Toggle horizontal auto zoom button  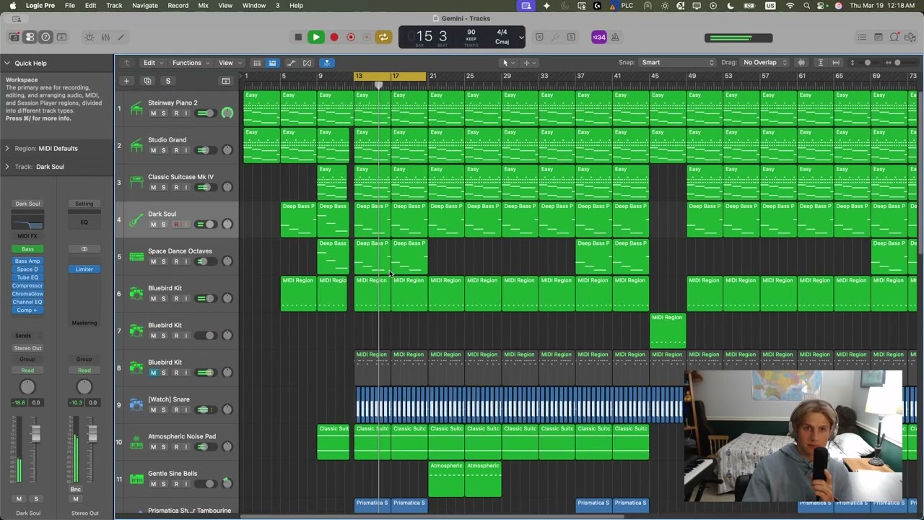tap(836, 63)
